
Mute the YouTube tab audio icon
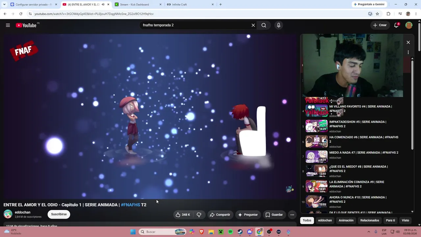[103, 5]
